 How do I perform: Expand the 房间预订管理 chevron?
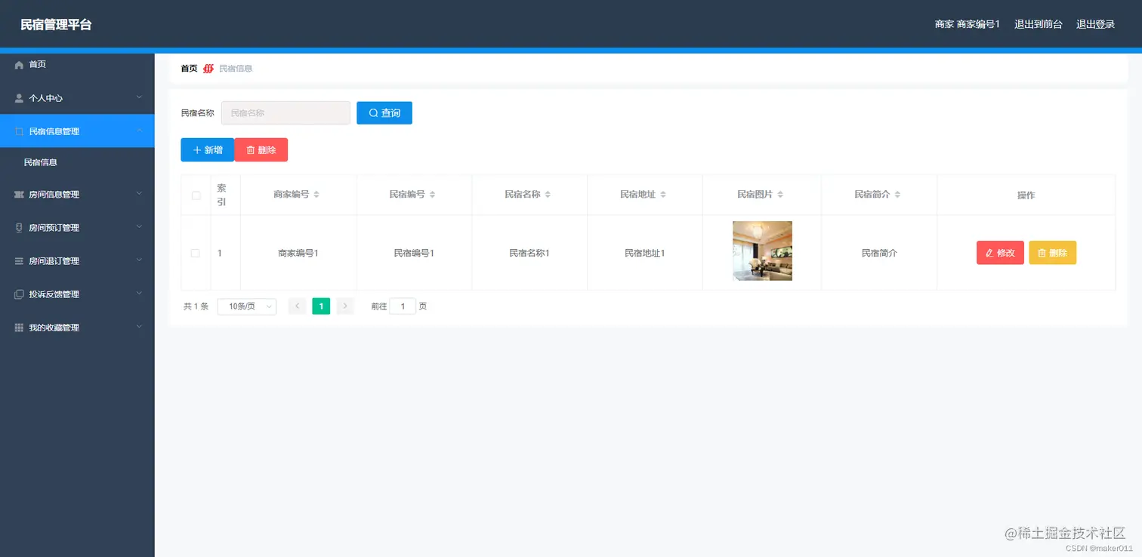[x=139, y=227]
